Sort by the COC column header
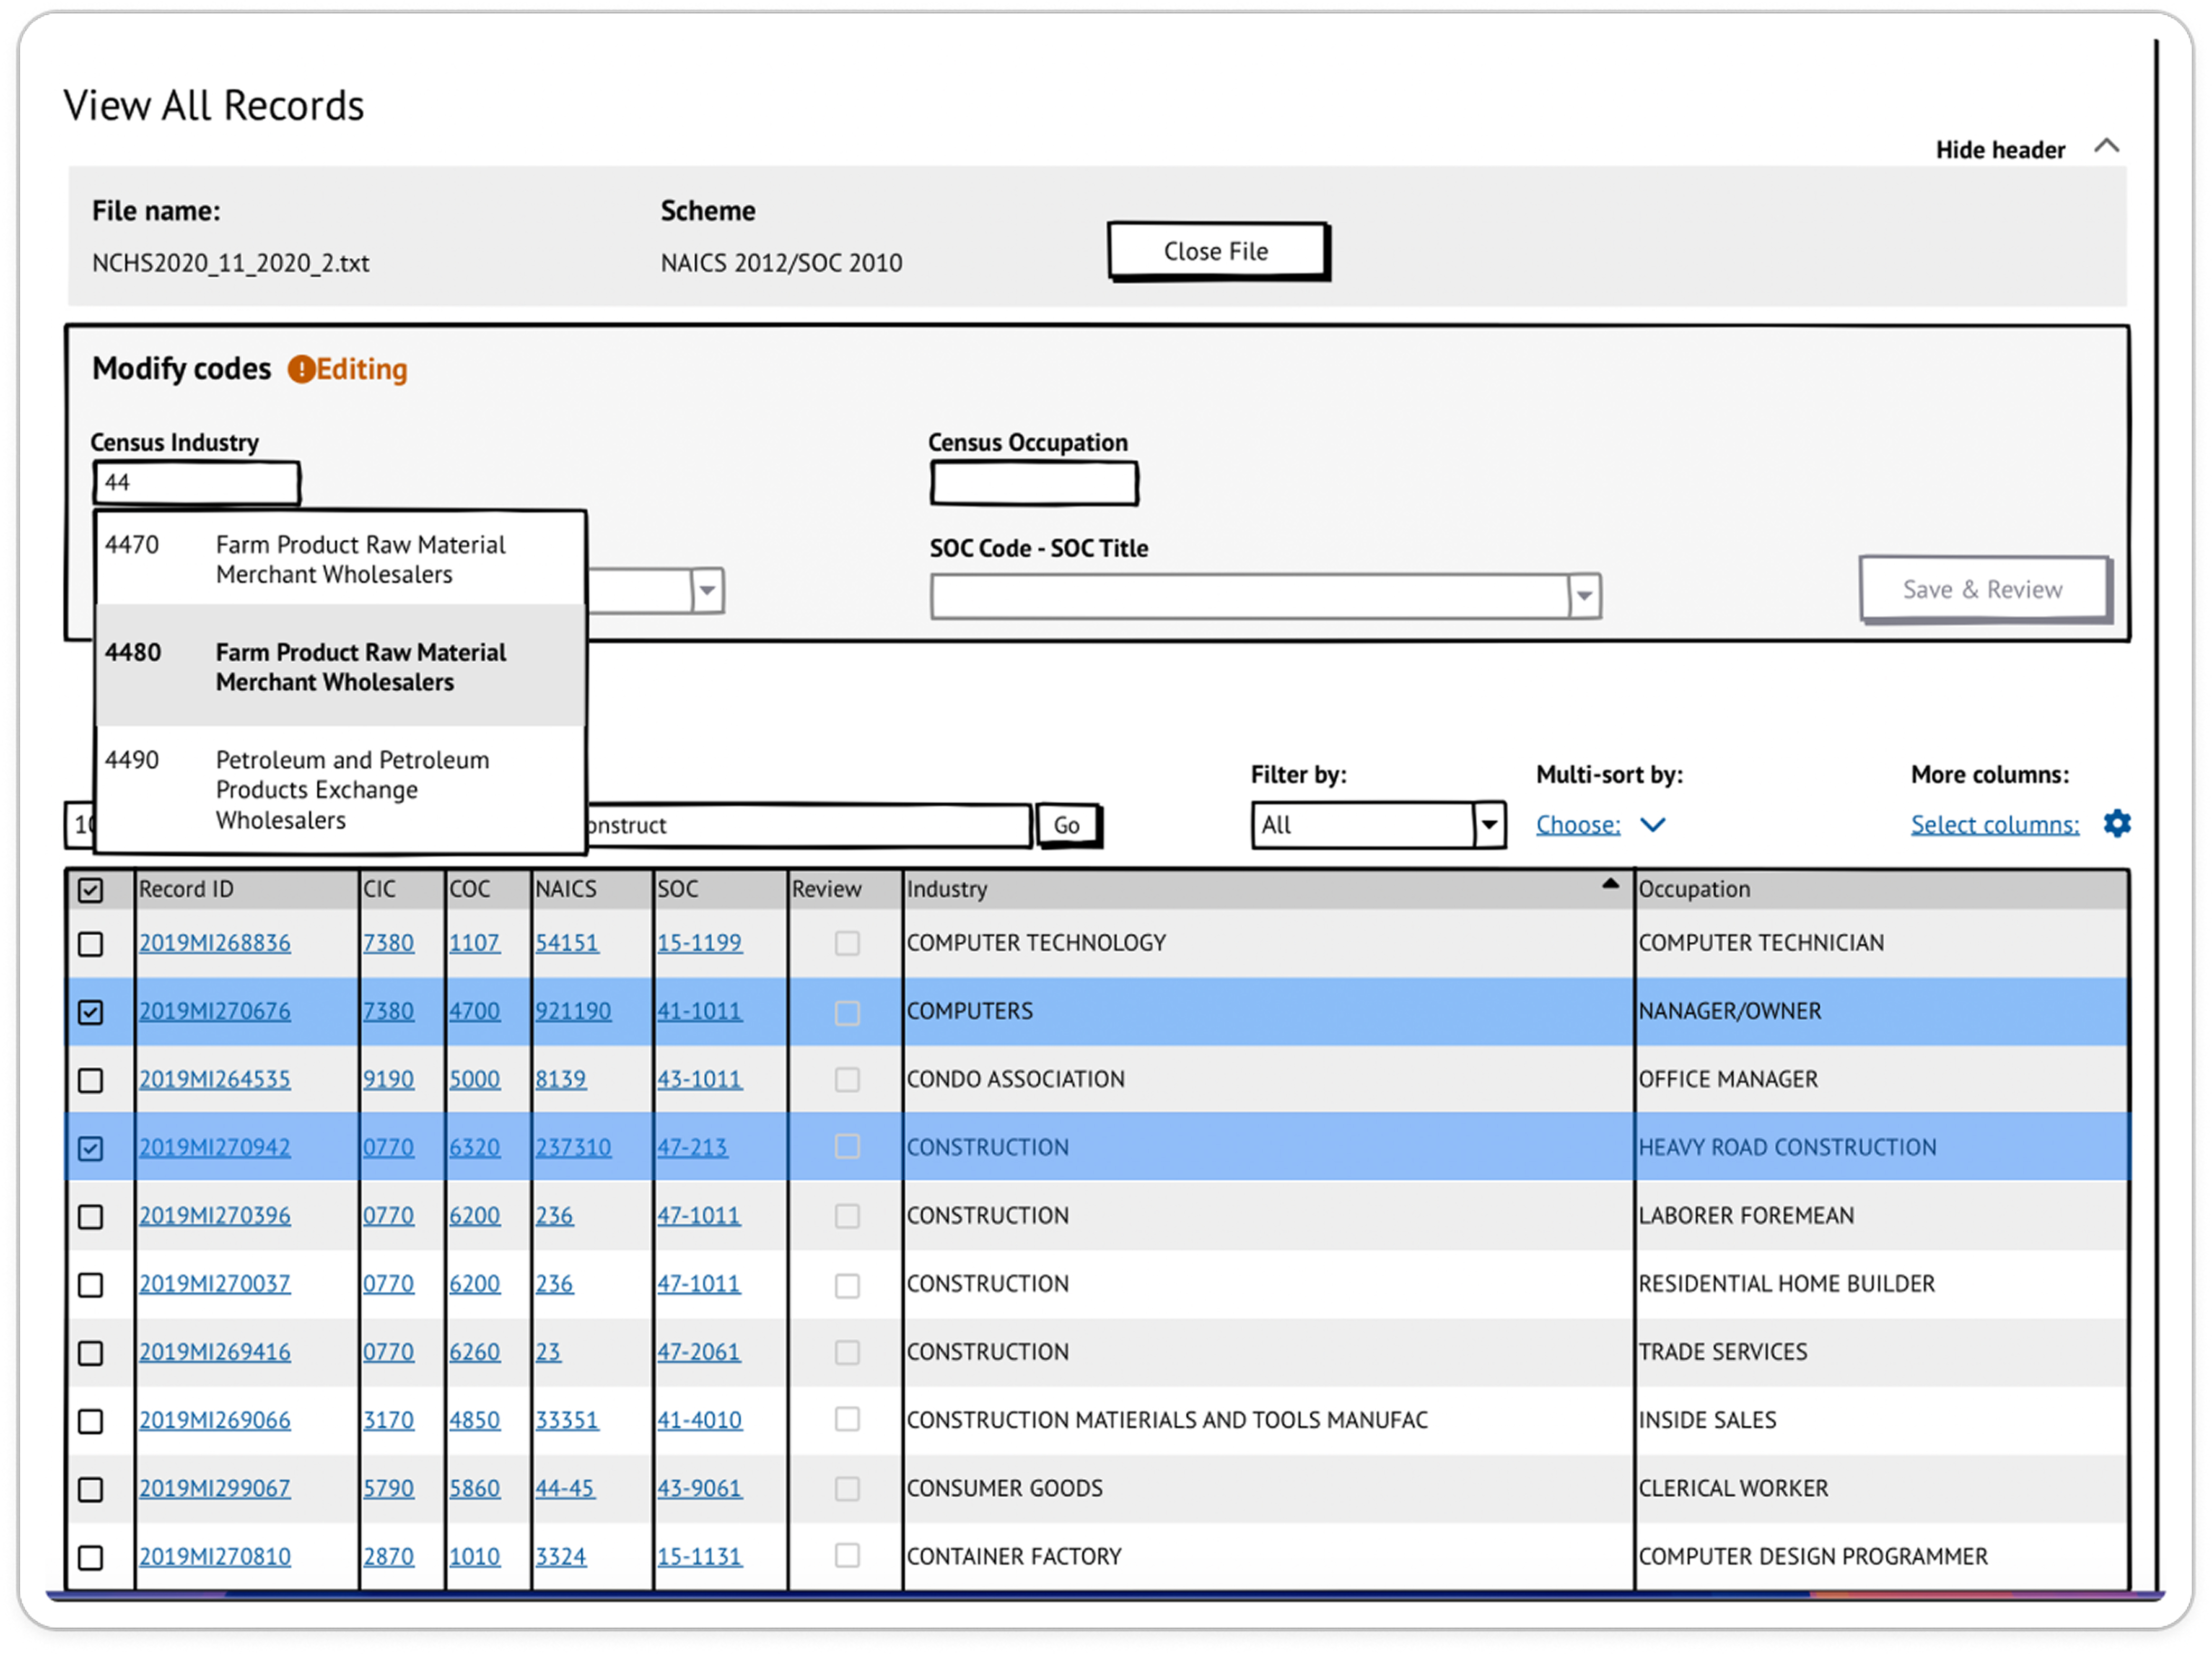The height and width of the screenshot is (1654, 2212). 469,889
